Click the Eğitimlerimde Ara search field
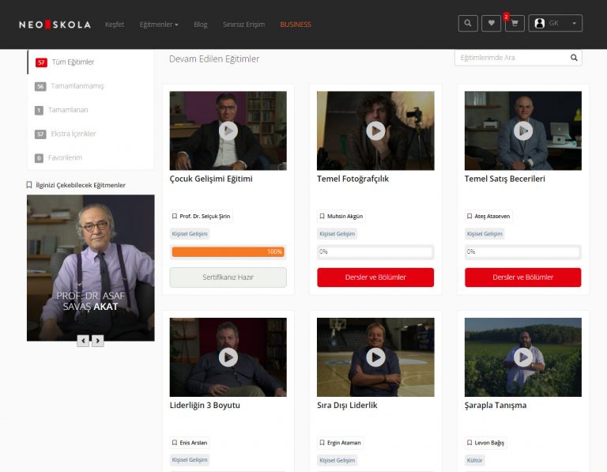This screenshot has width=607, height=472. 511,58
